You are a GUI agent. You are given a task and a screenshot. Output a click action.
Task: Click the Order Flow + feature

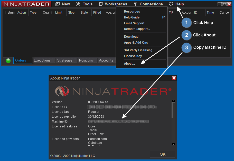point(97,134)
